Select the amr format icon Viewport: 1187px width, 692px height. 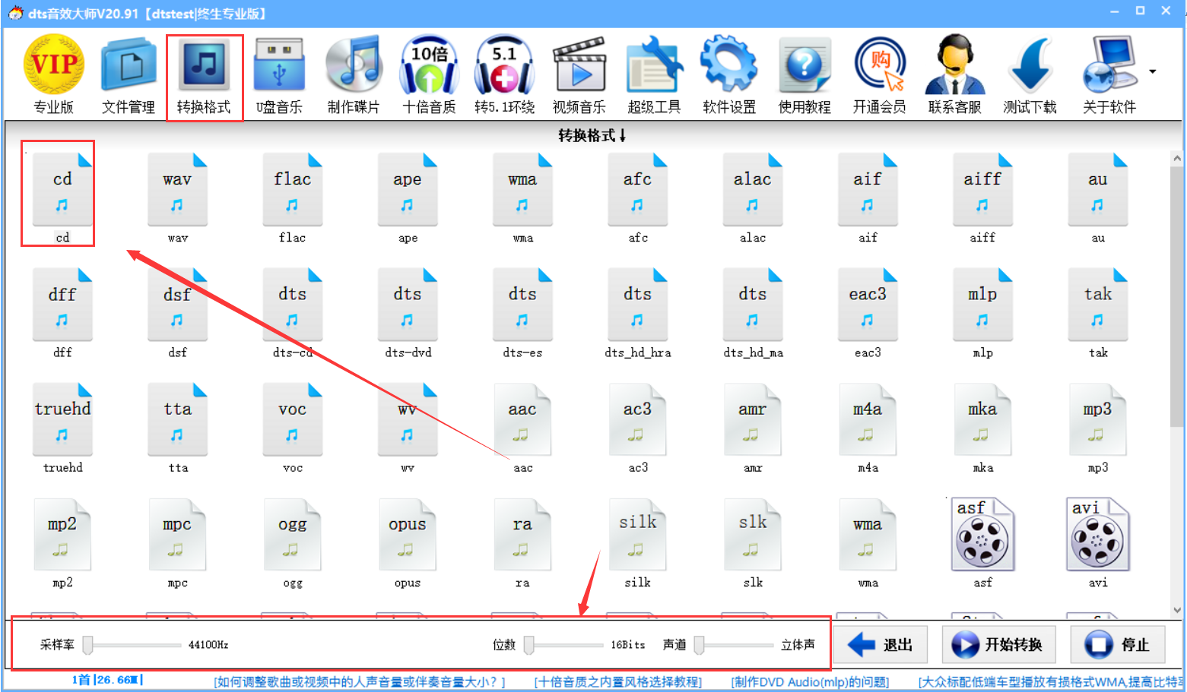pos(753,427)
